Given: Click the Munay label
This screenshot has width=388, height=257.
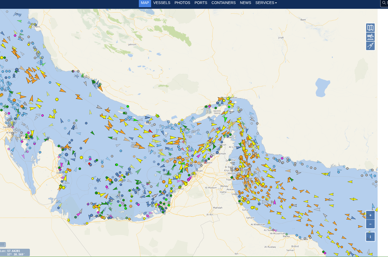Looking at the screenshot, I should [x=224, y=186].
